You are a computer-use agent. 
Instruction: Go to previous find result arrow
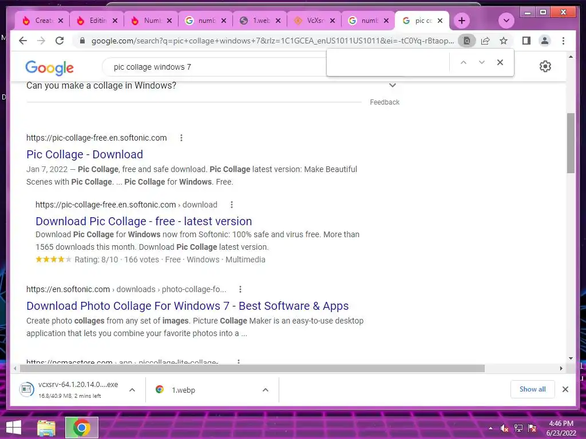click(x=464, y=62)
